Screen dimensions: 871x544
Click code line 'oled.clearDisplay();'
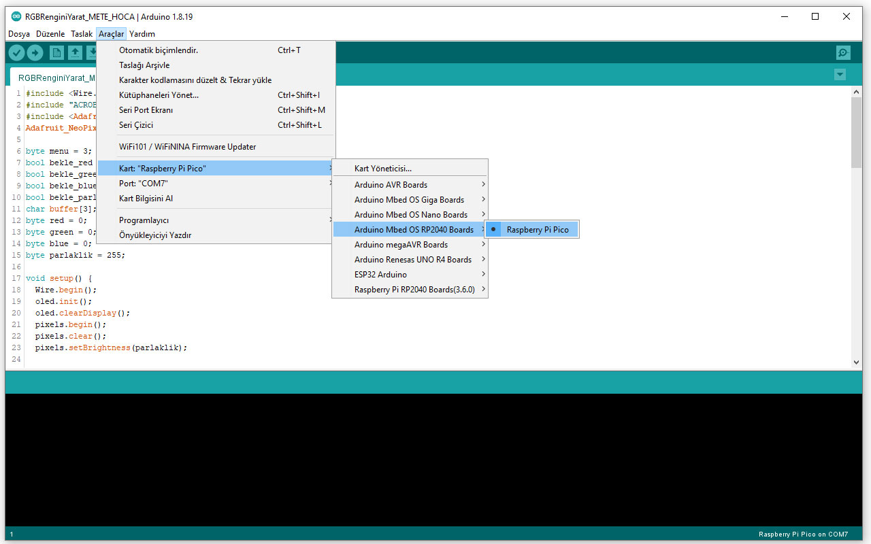click(x=82, y=313)
